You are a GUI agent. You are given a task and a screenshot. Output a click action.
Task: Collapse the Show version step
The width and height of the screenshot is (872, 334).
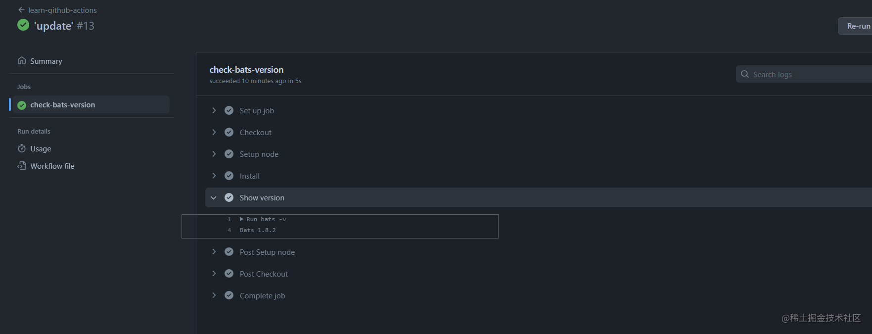(x=214, y=197)
